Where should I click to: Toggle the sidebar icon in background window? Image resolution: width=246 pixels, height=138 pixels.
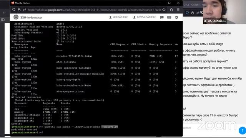[x=3, y=20]
